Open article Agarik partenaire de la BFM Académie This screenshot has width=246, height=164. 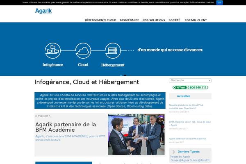point(66,127)
